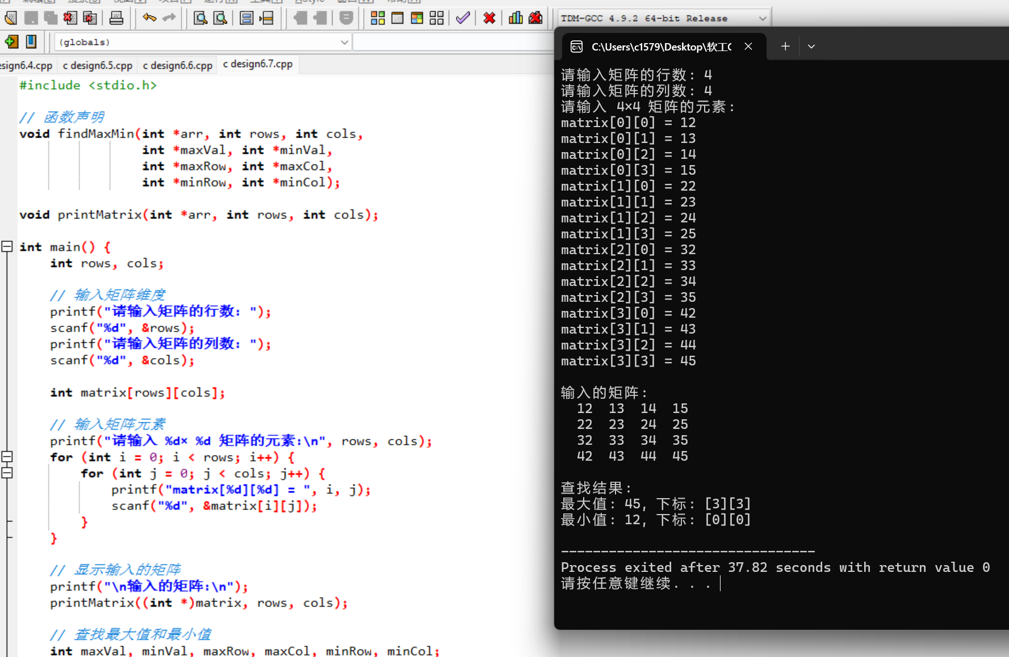Image resolution: width=1009 pixels, height=657 pixels.
Task: Toggle bookmark with the blue bookmark icon
Action: [x=31, y=41]
